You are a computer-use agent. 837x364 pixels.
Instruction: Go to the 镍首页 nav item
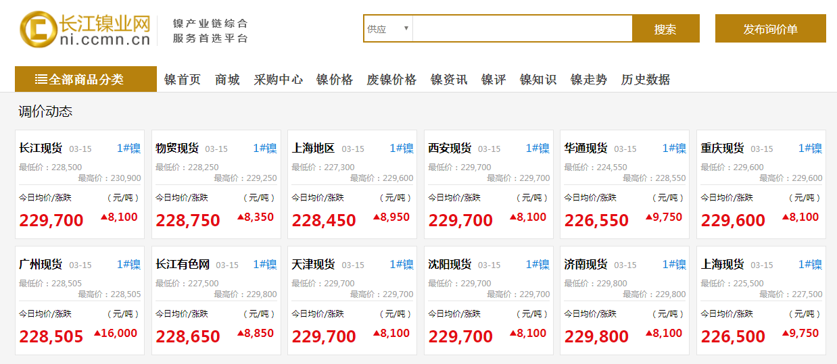[183, 80]
